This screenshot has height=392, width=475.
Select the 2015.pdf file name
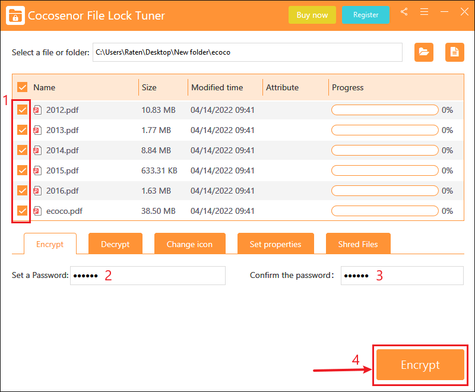(62, 170)
